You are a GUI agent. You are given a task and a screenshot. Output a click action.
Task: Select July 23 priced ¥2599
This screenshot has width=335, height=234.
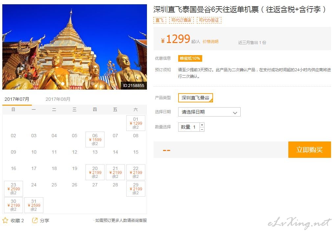[x=13, y=189]
